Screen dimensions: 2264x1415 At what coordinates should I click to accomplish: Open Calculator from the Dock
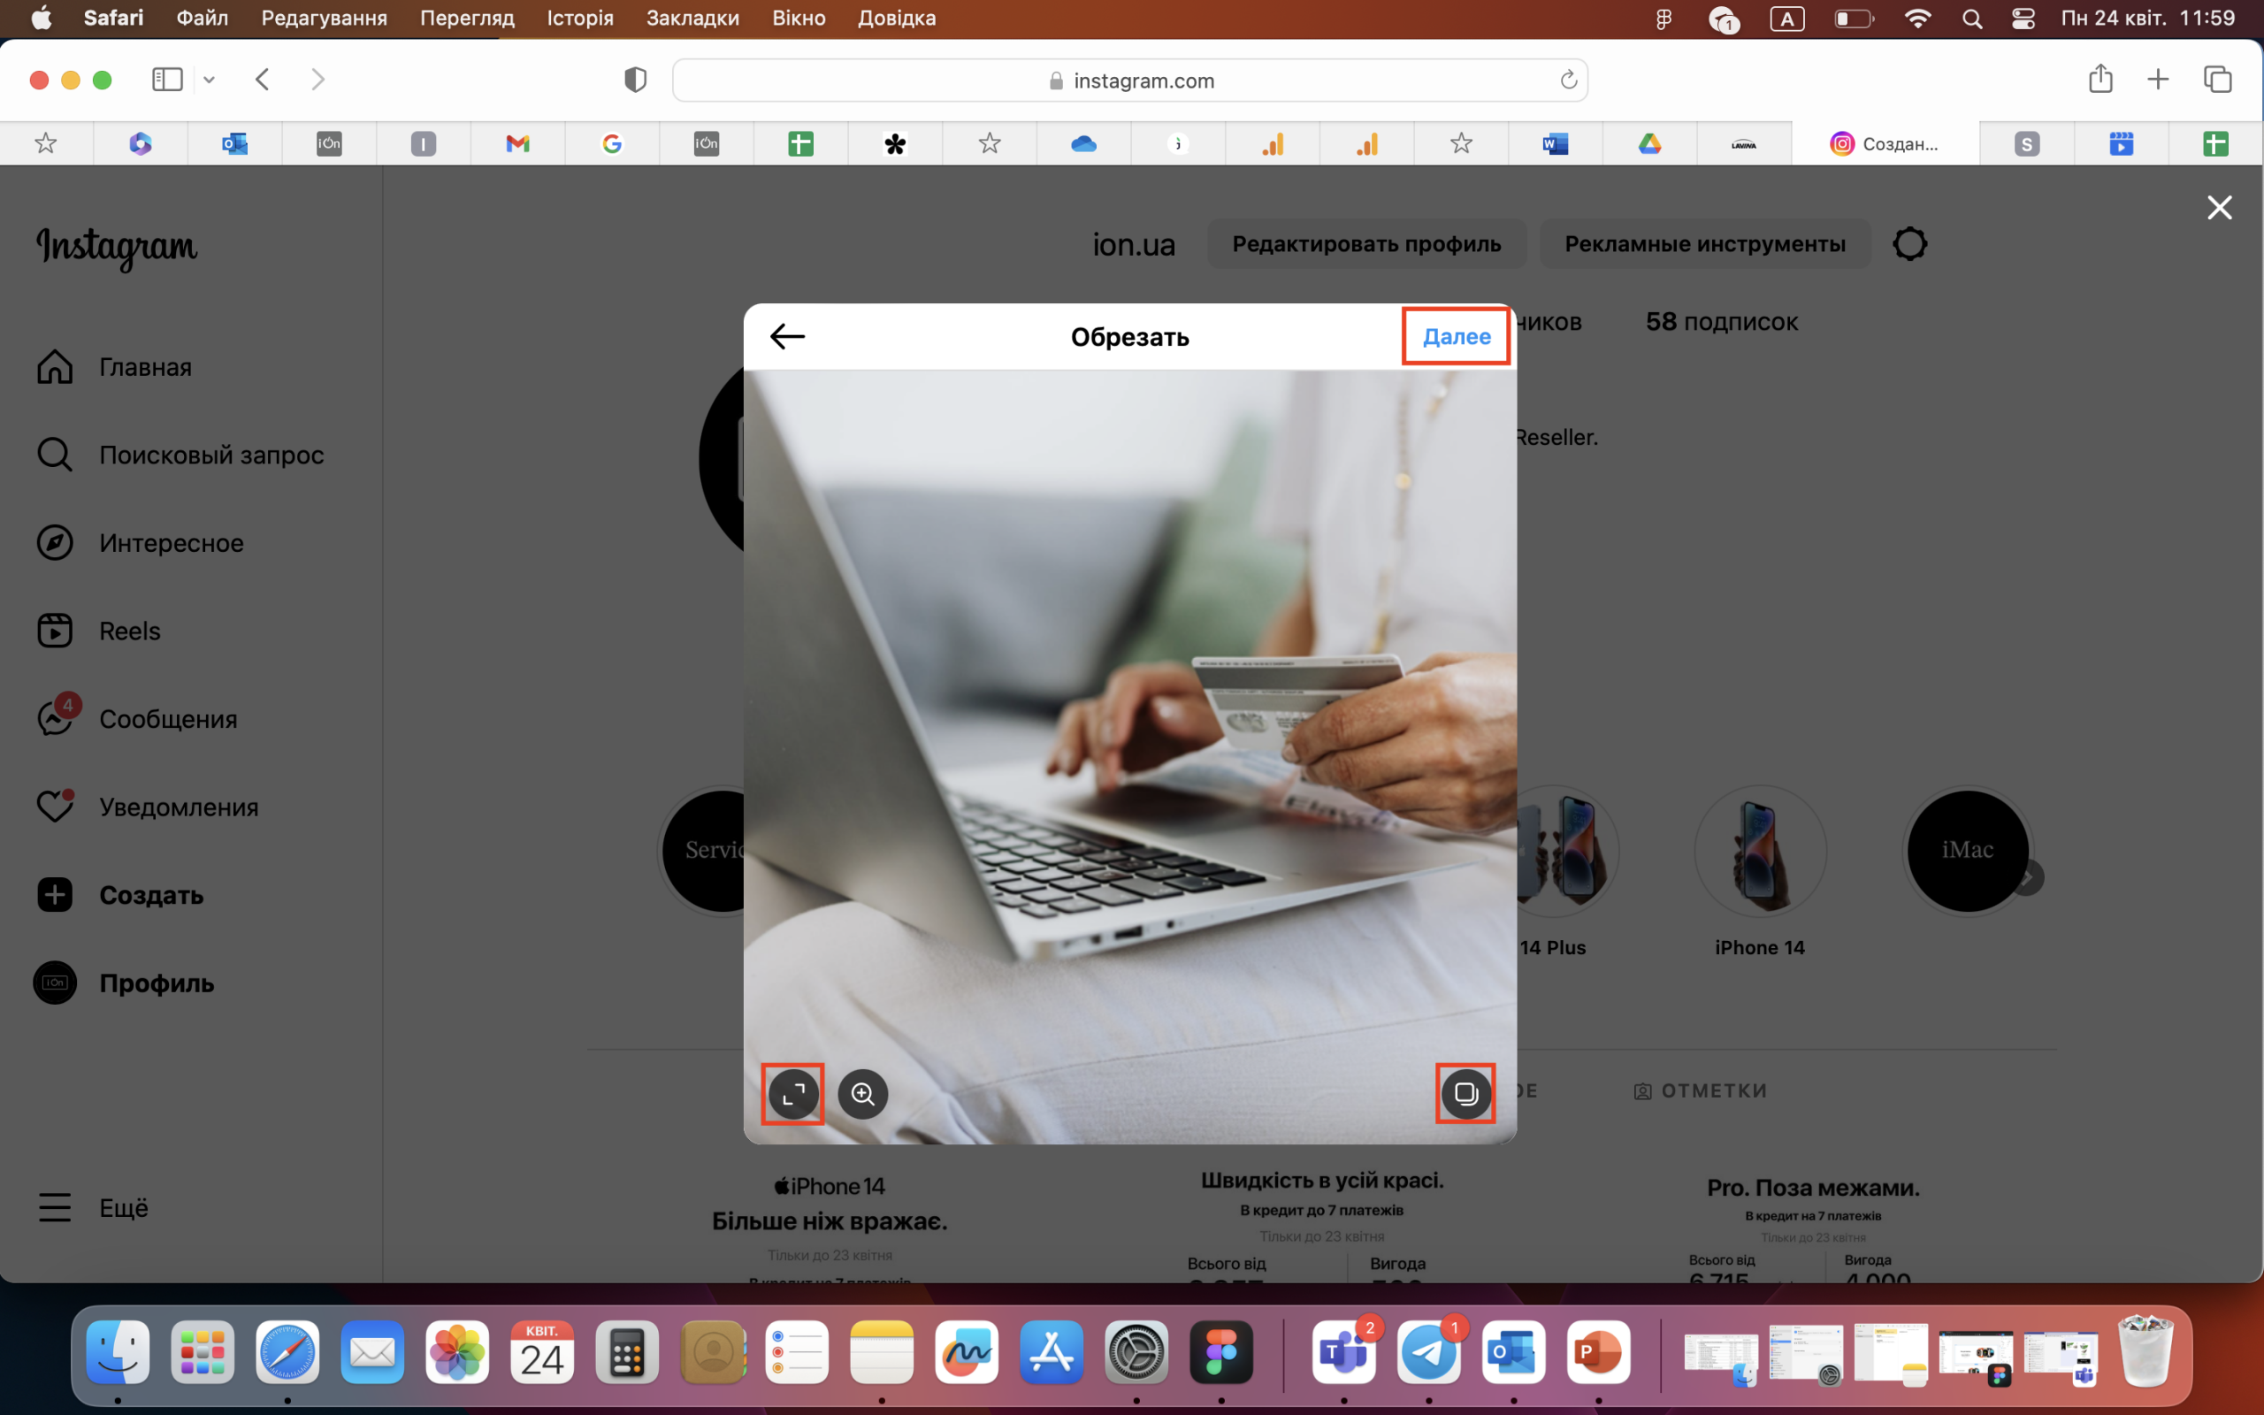point(627,1352)
